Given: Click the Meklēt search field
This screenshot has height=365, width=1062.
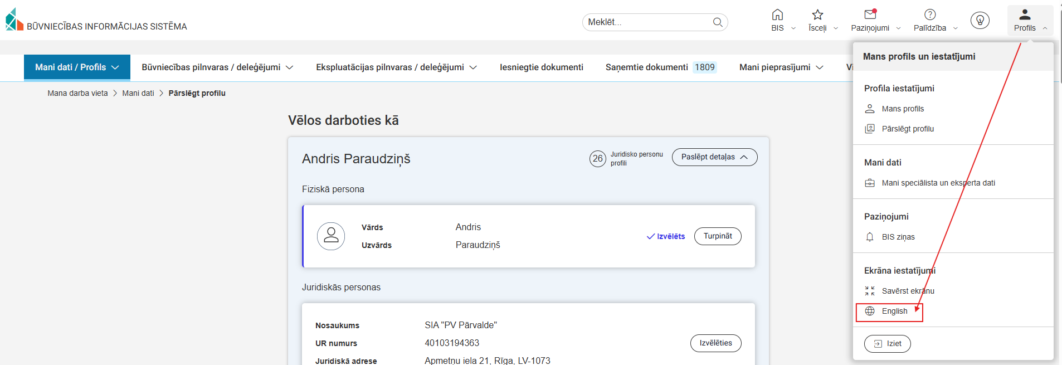Looking at the screenshot, I should point(646,22).
